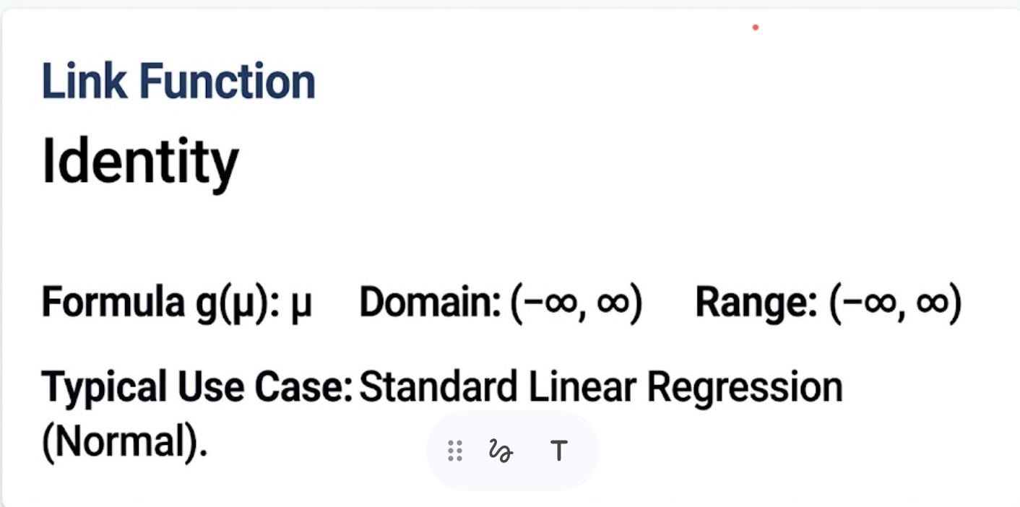Screen dimensions: 1020x507
Task: Click the Range value (−∞, ∞)
Action: (896, 303)
